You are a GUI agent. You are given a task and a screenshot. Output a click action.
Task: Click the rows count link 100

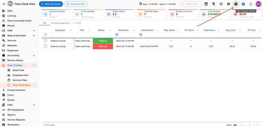coord(235,125)
